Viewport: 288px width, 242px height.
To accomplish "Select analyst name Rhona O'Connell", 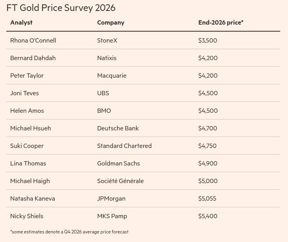I will point(33,41).
